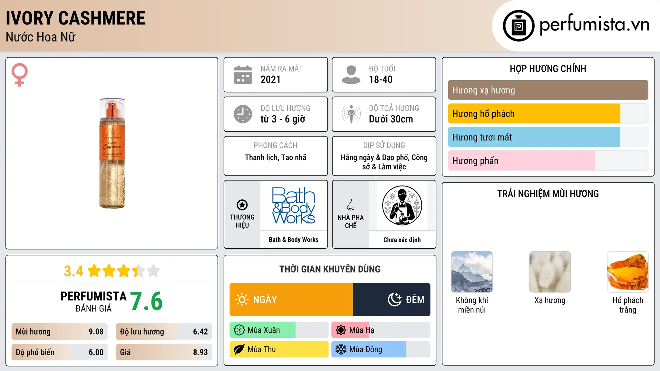Image resolution: width=660 pixels, height=371 pixels.
Task: Open the Ivory Cashmere bottle image
Action: 112,153
